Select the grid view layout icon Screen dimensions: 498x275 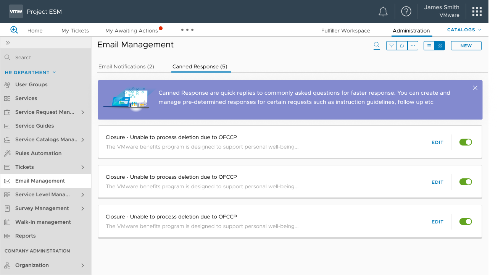(439, 45)
